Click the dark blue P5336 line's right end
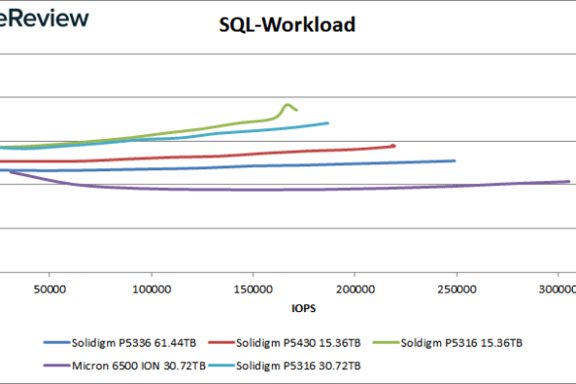 pos(454,160)
